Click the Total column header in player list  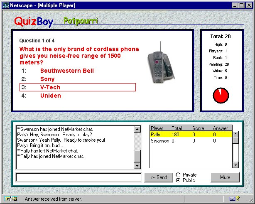coord(177,128)
